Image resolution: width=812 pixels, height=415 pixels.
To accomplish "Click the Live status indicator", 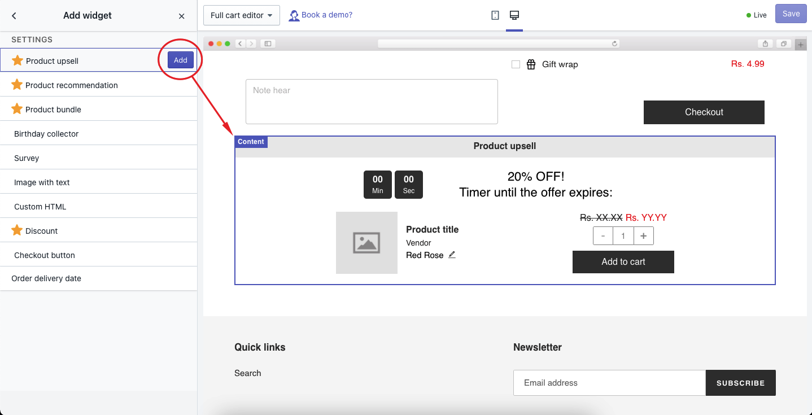I will coord(757,15).
